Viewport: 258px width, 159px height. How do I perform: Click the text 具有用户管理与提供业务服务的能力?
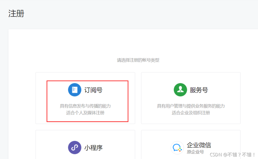pyautogui.click(x=191, y=106)
